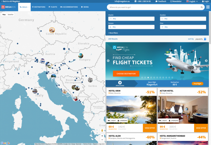The width and height of the screenshot is (211, 145).
Task: Open the Accommodations menu
Action: [69, 7]
